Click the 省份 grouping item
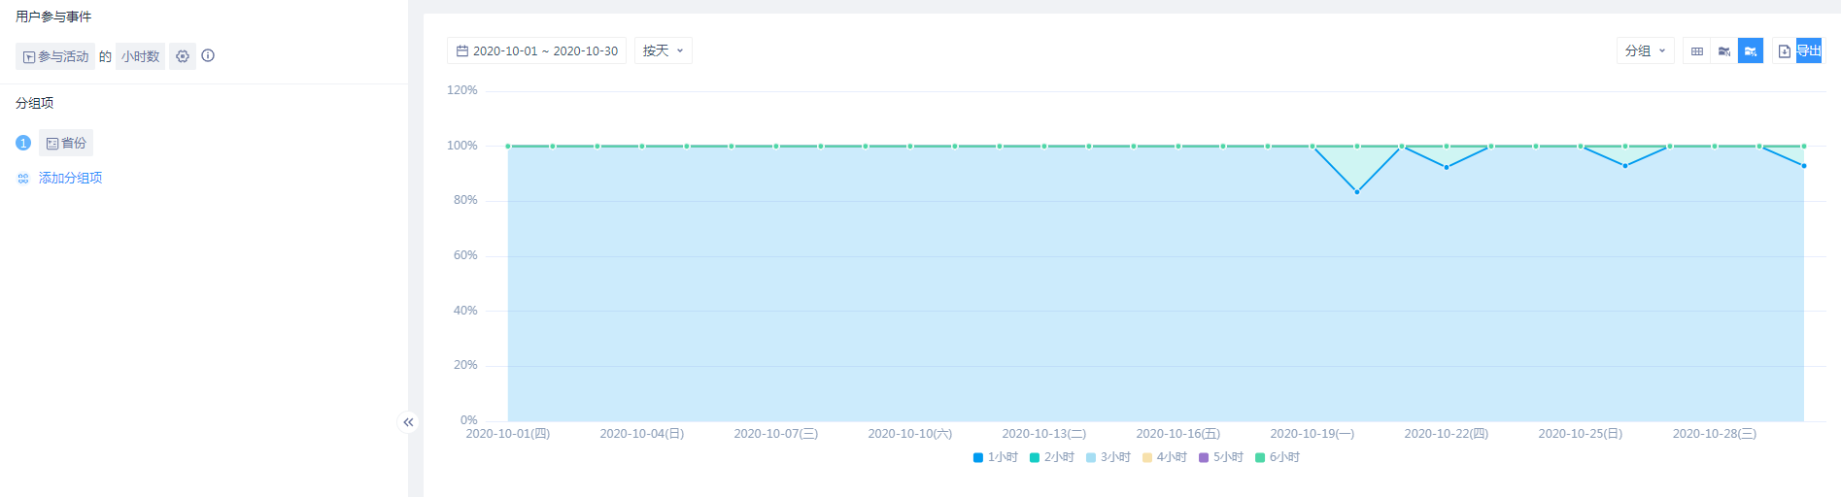Screen dimensions: 1841x497 click(66, 143)
